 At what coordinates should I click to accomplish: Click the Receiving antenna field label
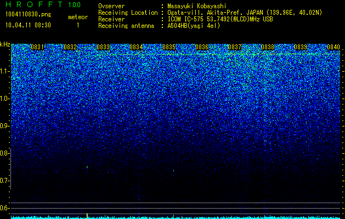[126, 26]
